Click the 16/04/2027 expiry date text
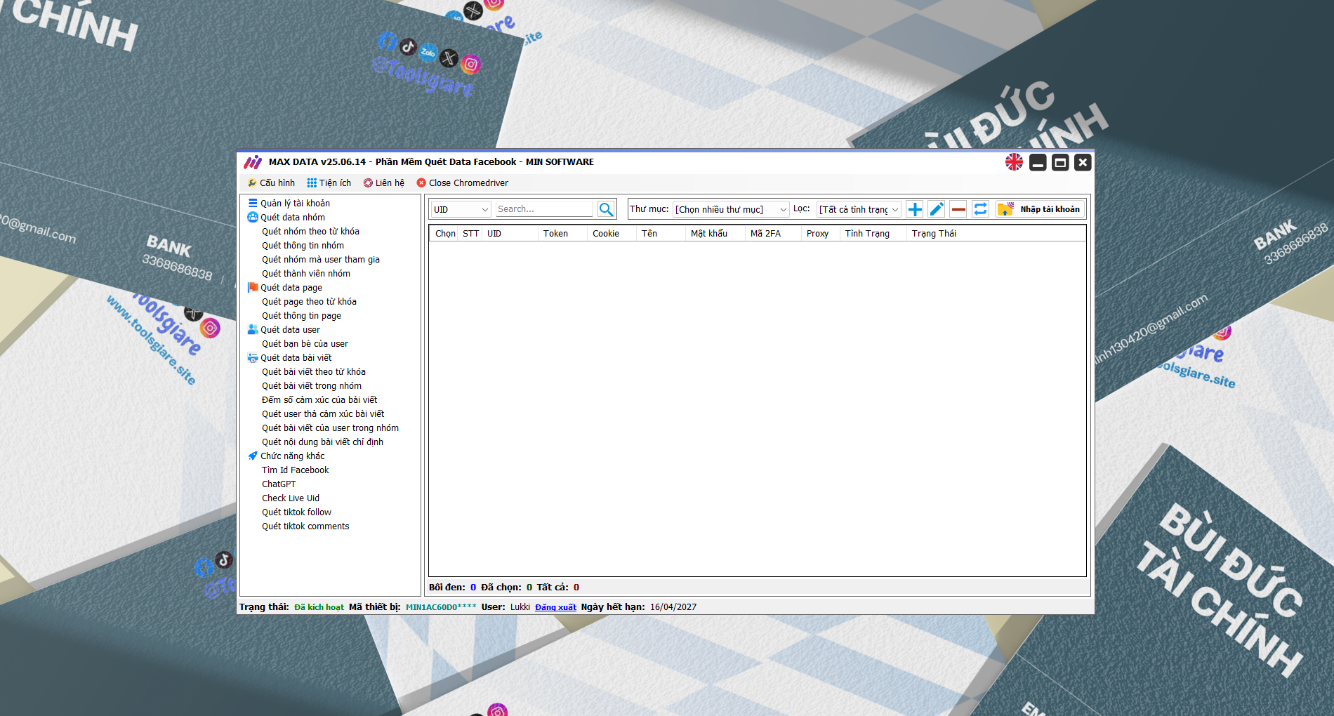Viewport: 1334px width, 716px height. coord(673,607)
